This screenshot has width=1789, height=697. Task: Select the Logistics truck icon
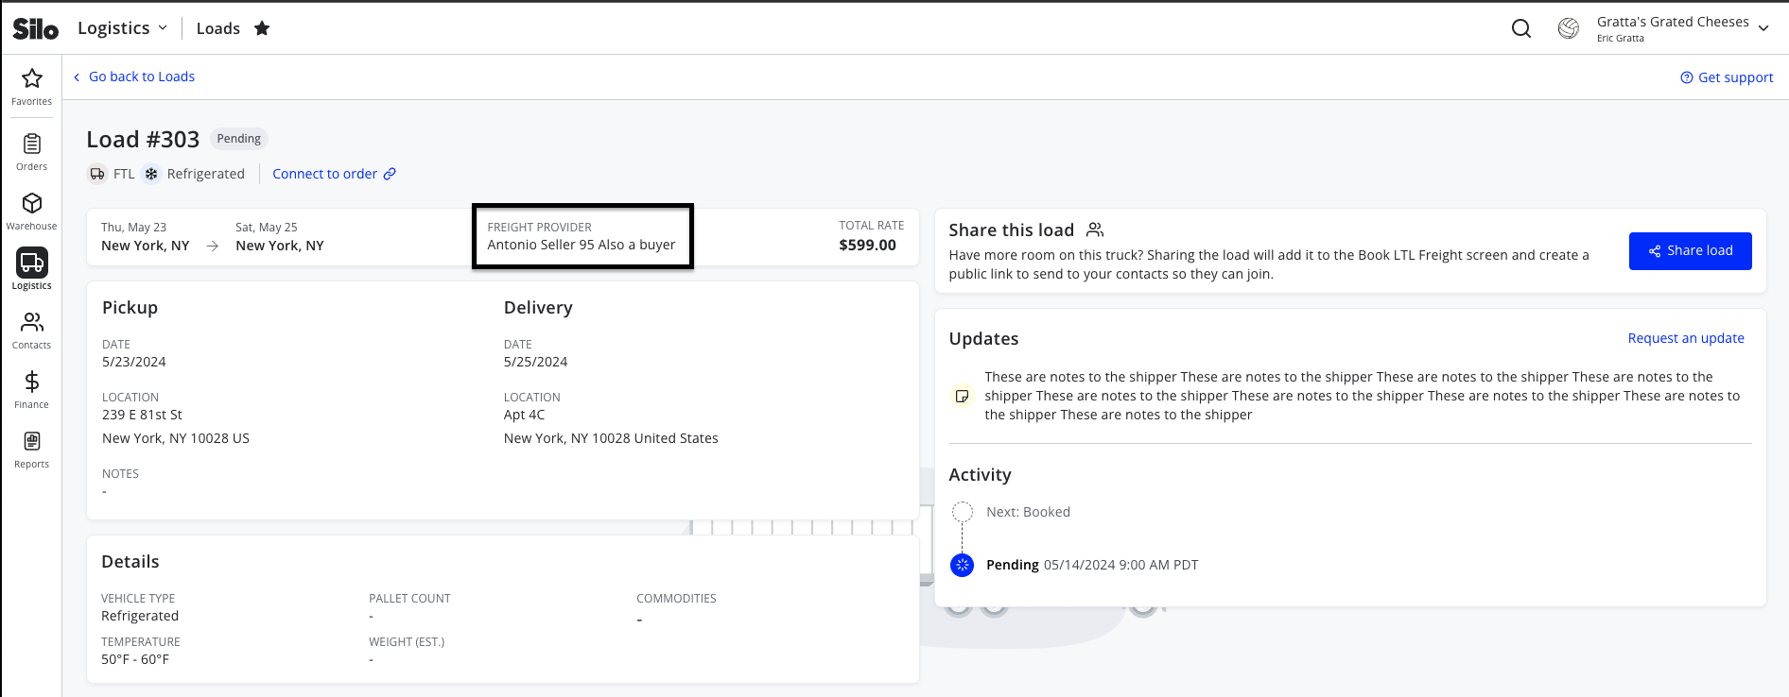pyautogui.click(x=32, y=263)
